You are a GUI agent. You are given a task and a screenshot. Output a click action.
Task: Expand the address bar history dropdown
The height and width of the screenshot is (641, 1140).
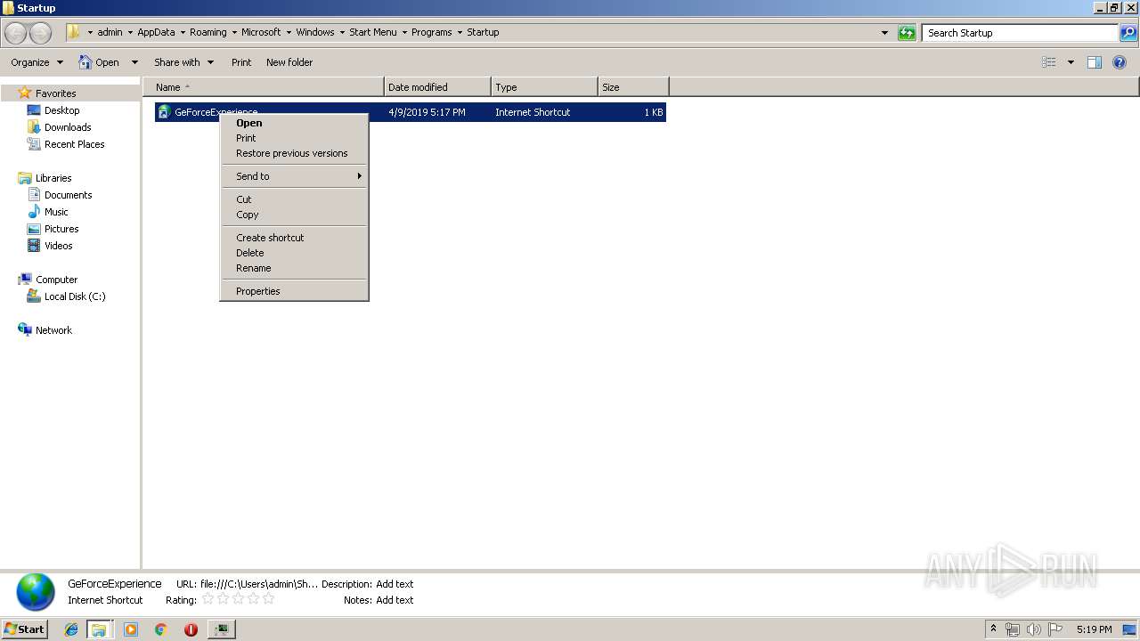(x=884, y=33)
